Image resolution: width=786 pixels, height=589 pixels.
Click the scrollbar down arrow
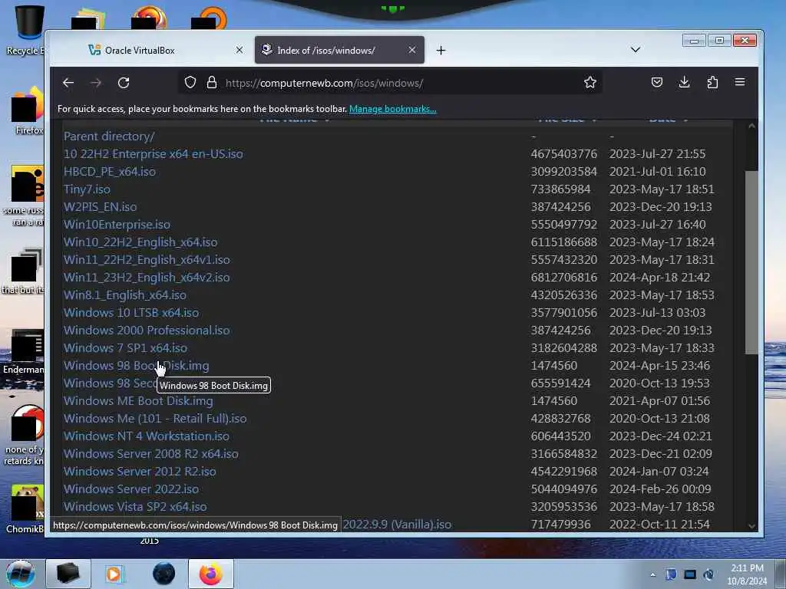click(751, 526)
